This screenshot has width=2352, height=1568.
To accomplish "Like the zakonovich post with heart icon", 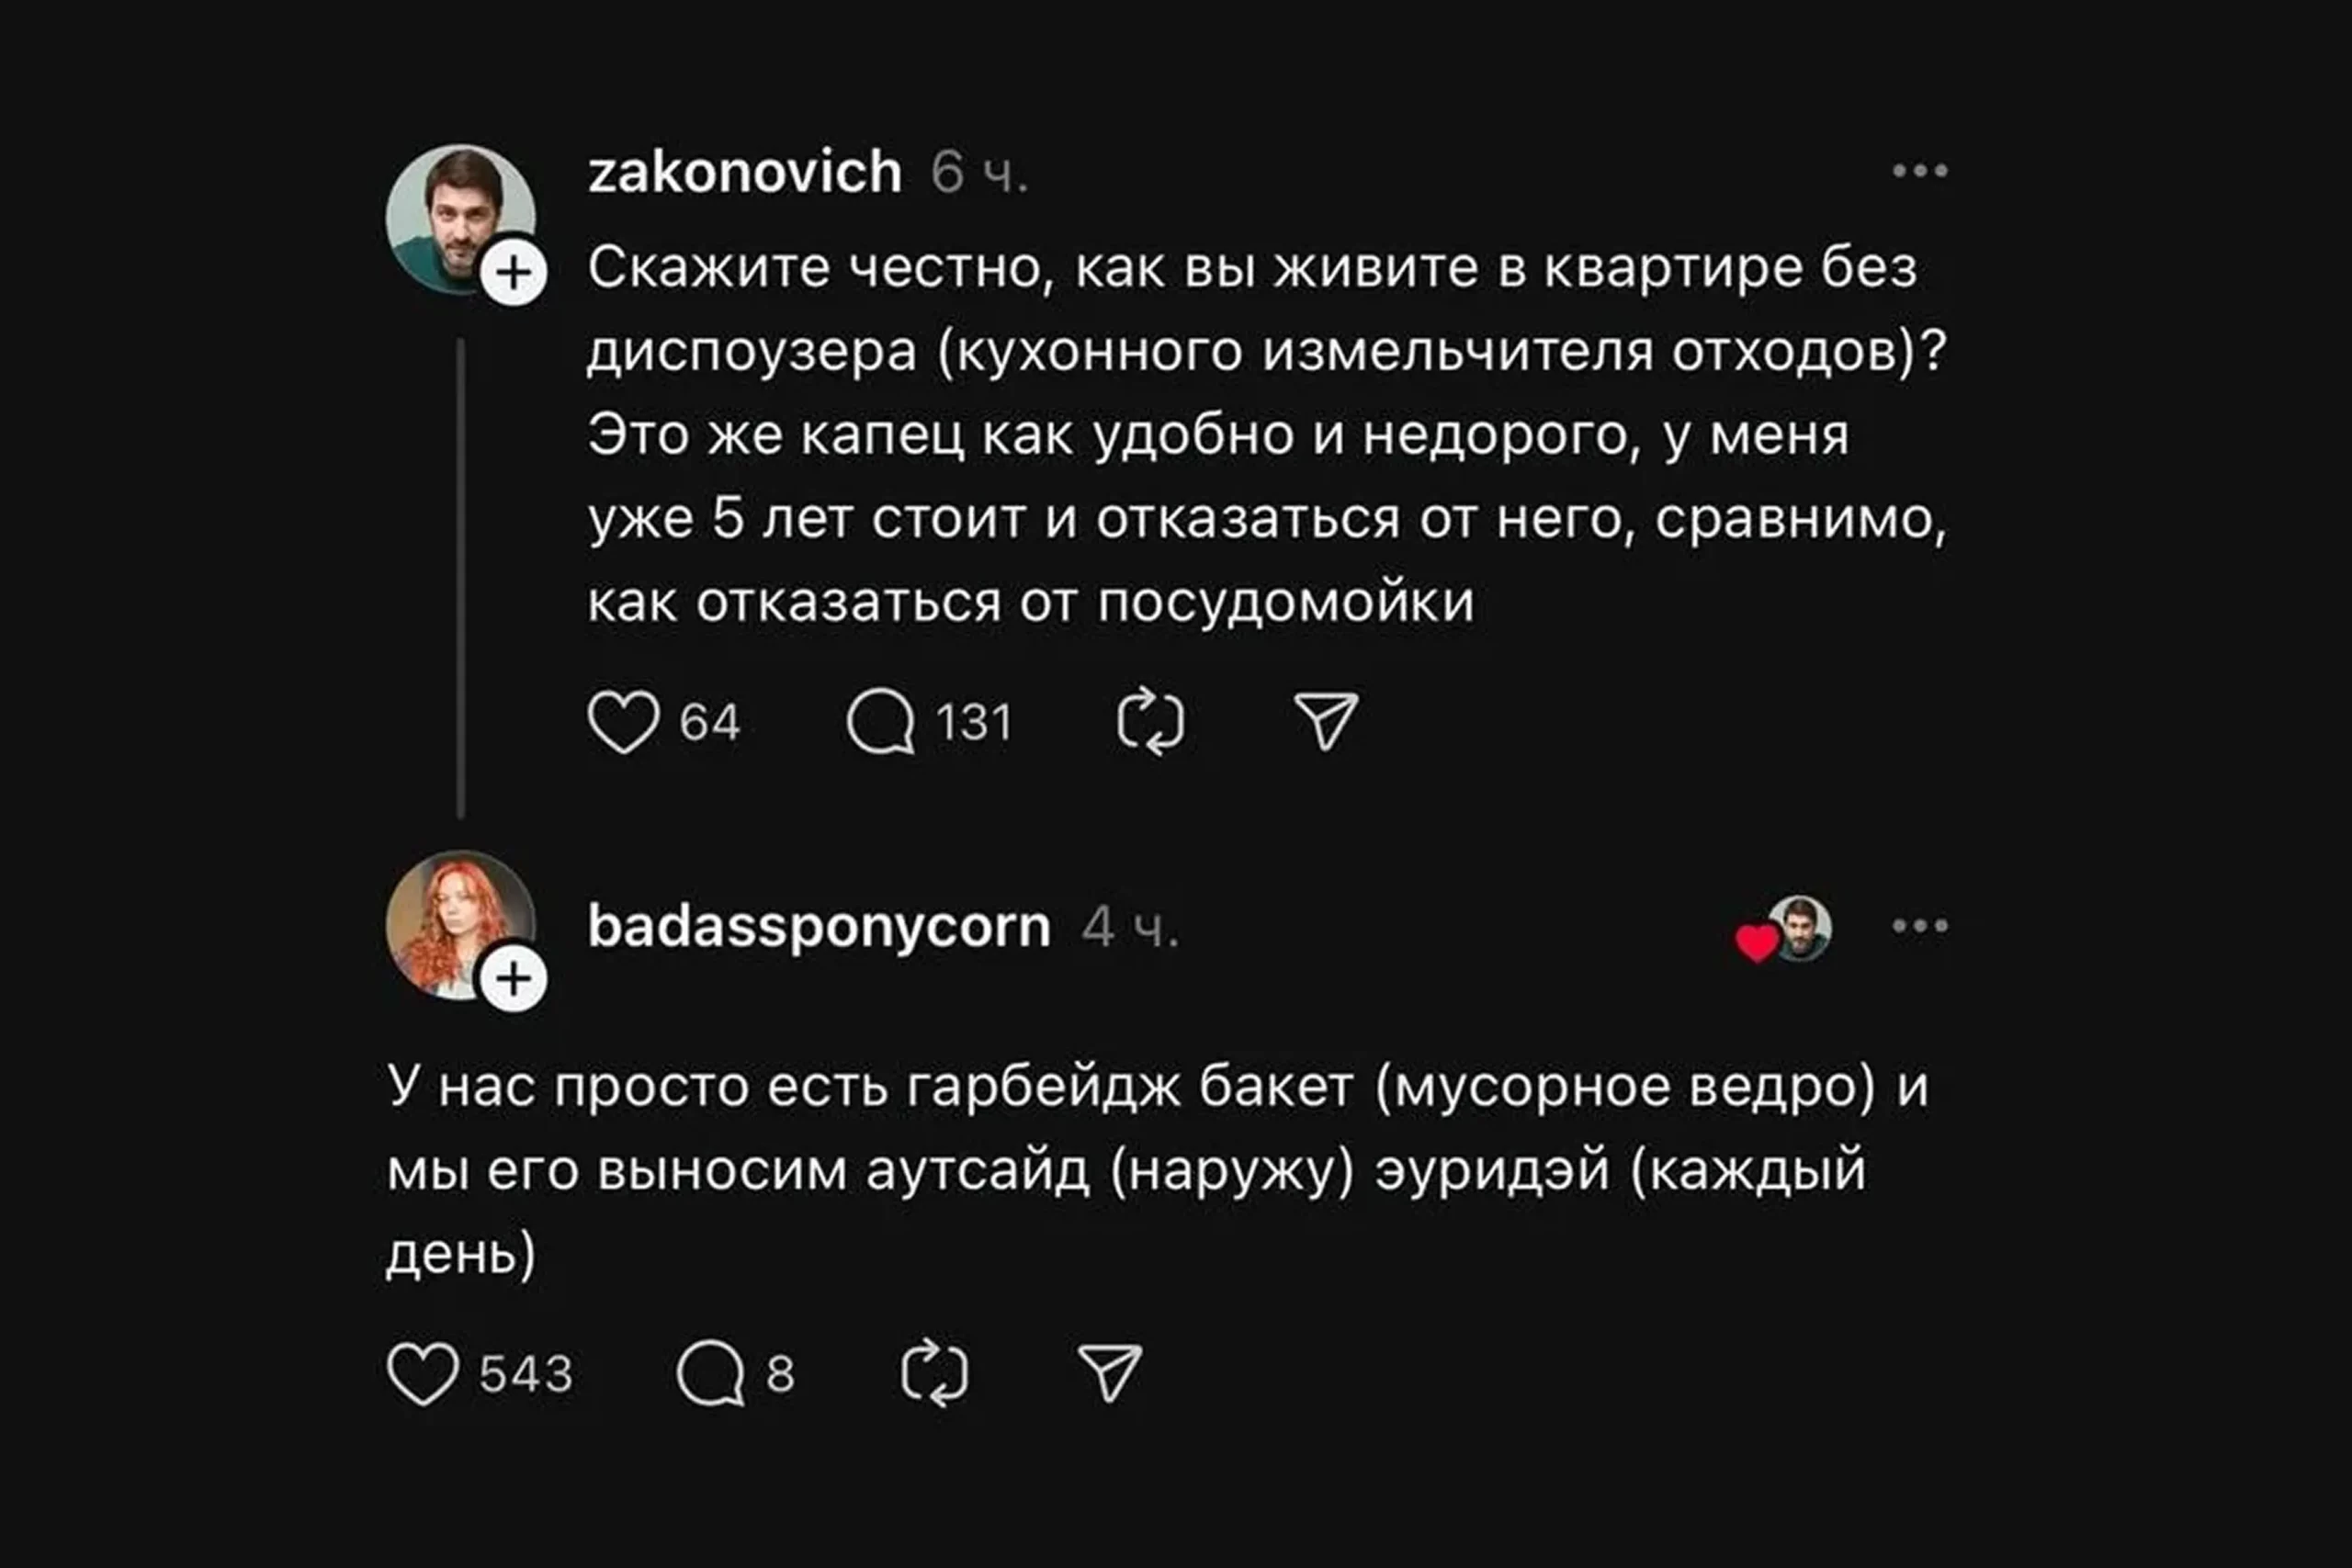I will point(623,721).
